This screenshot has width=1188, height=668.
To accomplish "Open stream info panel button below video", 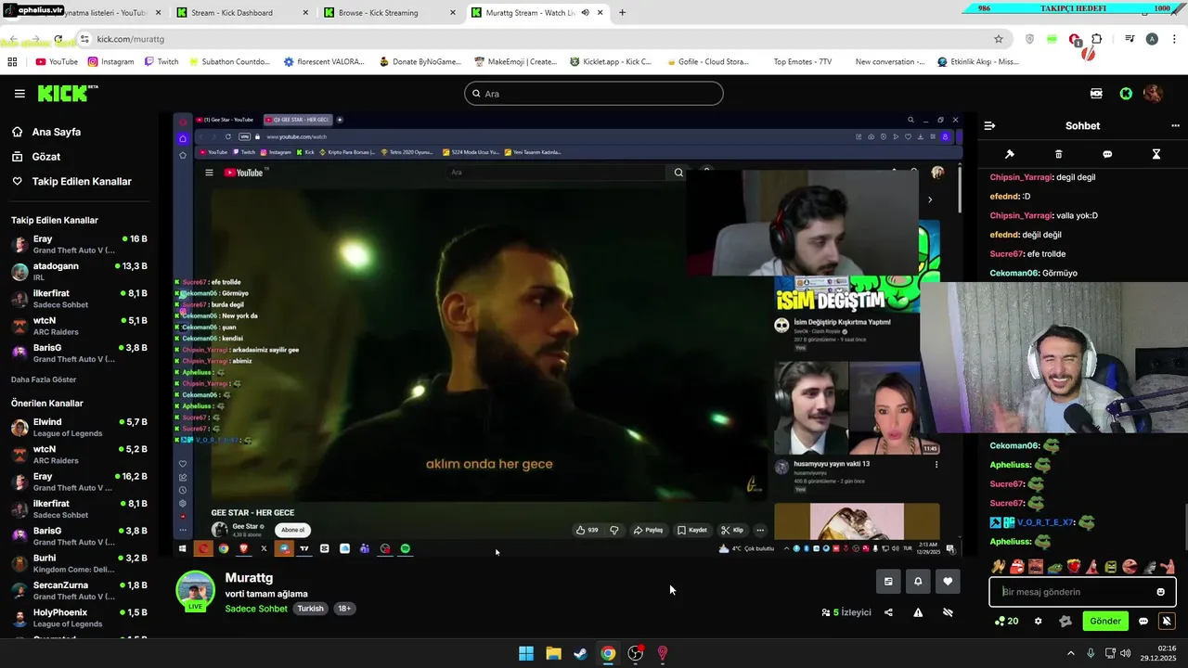I will 888,582.
